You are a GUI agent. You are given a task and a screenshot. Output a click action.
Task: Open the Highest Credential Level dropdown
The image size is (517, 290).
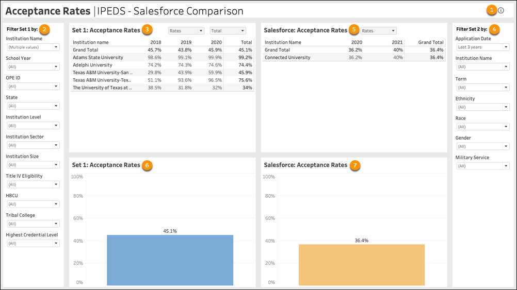[x=33, y=243]
